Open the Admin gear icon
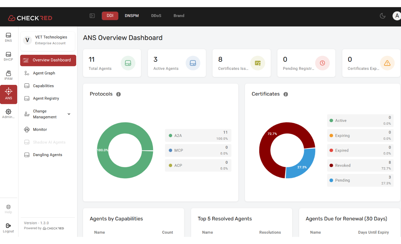This screenshot has height=244, width=401. (x=8, y=114)
